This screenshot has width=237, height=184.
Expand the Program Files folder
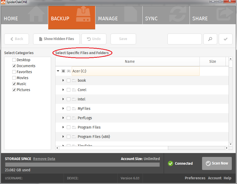pos(63,127)
